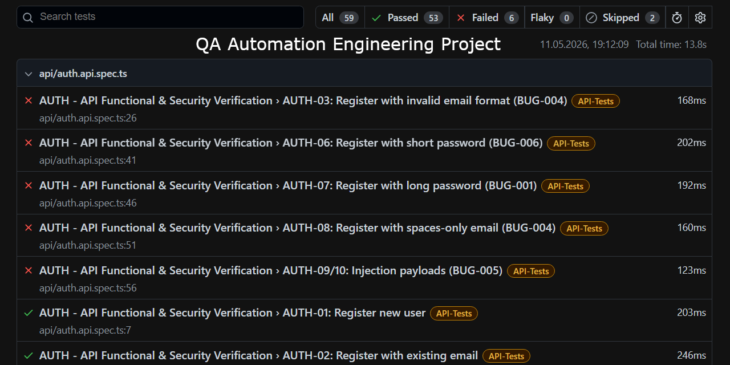Image resolution: width=730 pixels, height=365 pixels.
Task: Click API-Tests tag on AUTH-01 row
Action: [454, 314]
